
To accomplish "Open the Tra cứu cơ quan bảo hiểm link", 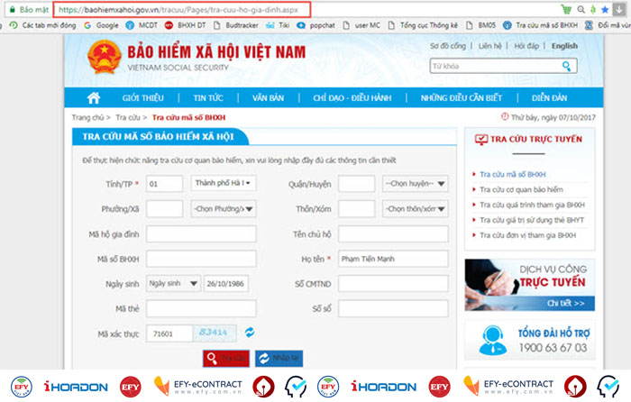I will 522,189.
